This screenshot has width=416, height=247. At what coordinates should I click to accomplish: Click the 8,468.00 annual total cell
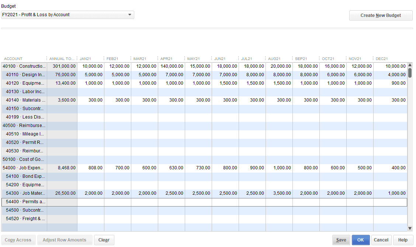tap(62, 168)
